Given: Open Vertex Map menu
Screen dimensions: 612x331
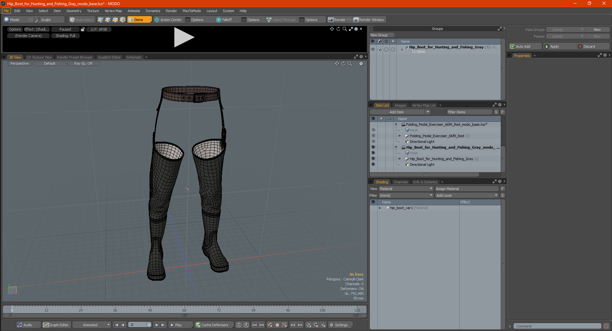Looking at the screenshot, I should (x=113, y=11).
